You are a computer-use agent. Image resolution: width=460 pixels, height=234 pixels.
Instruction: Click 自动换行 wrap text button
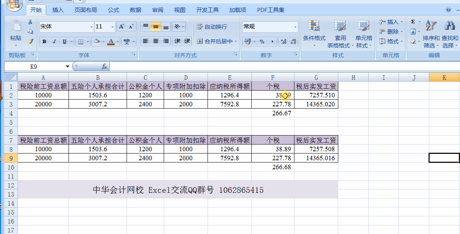tap(212, 27)
